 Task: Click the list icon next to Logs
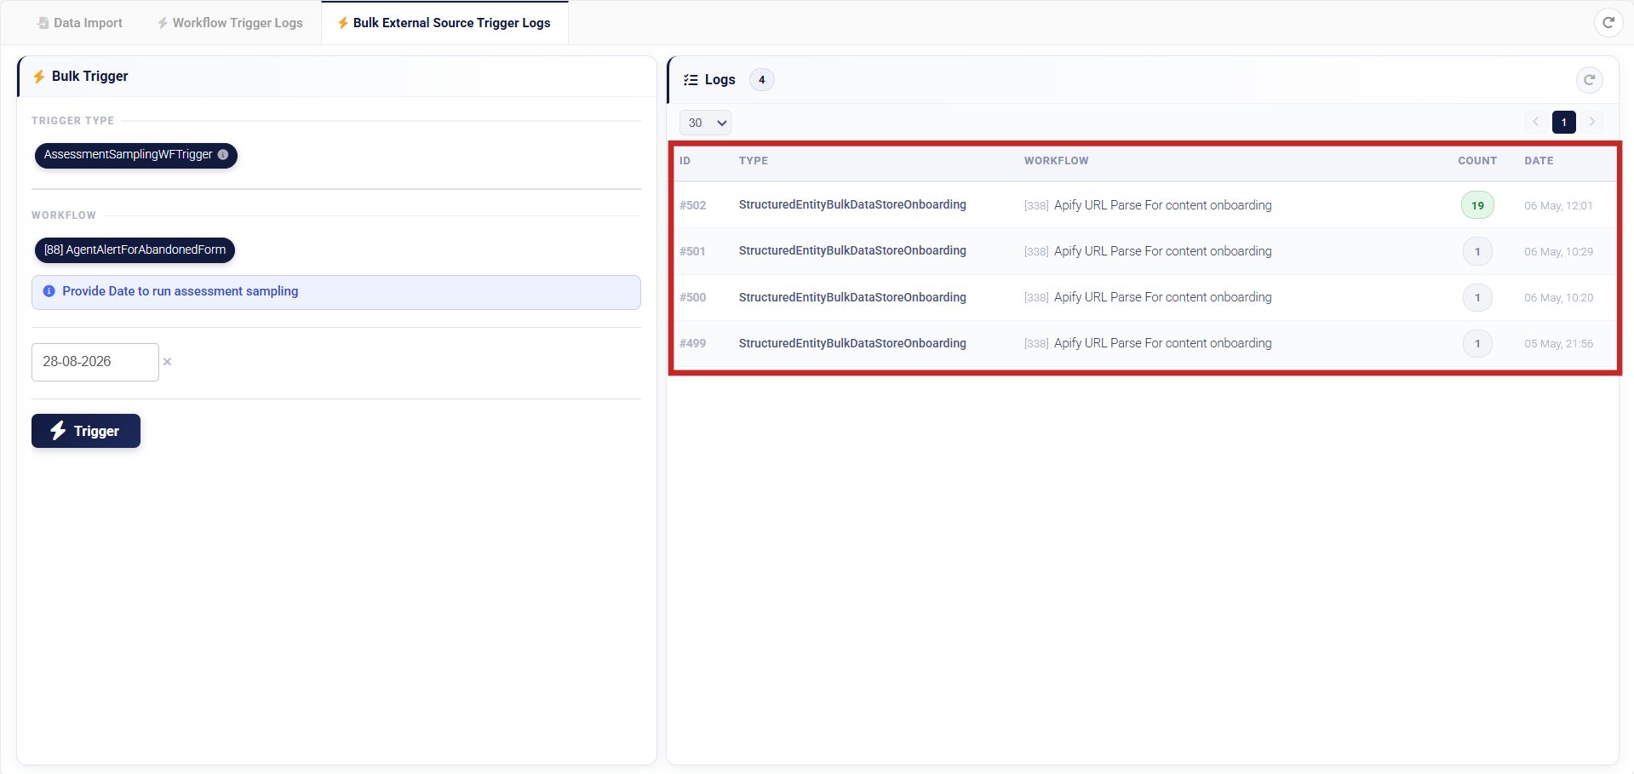coord(691,80)
